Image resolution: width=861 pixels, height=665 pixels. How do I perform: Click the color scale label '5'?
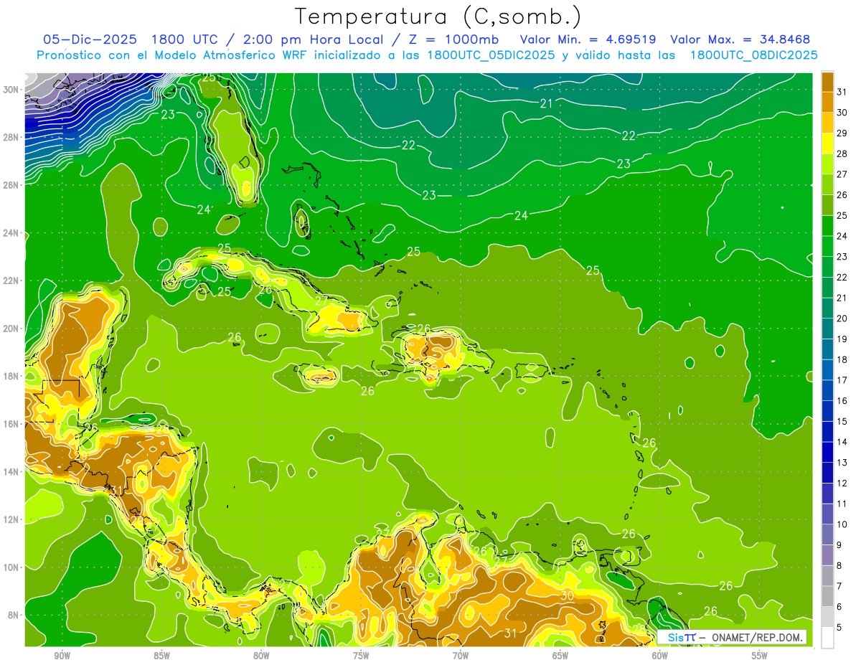(839, 628)
